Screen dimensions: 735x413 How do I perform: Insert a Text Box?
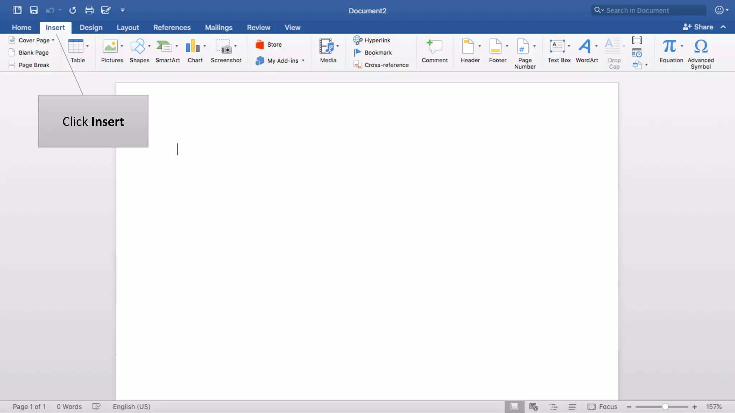click(x=557, y=47)
